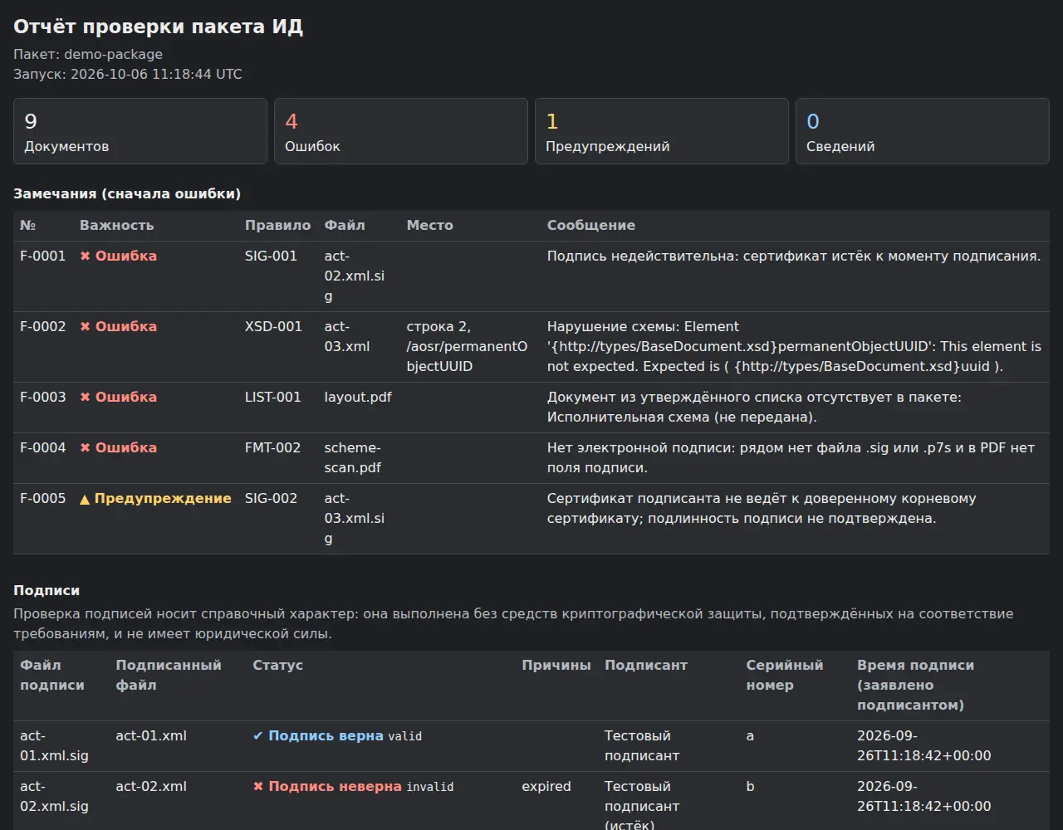This screenshot has height=830, width=1063.
Task: Click rule code SIG-002
Action: [x=271, y=499]
